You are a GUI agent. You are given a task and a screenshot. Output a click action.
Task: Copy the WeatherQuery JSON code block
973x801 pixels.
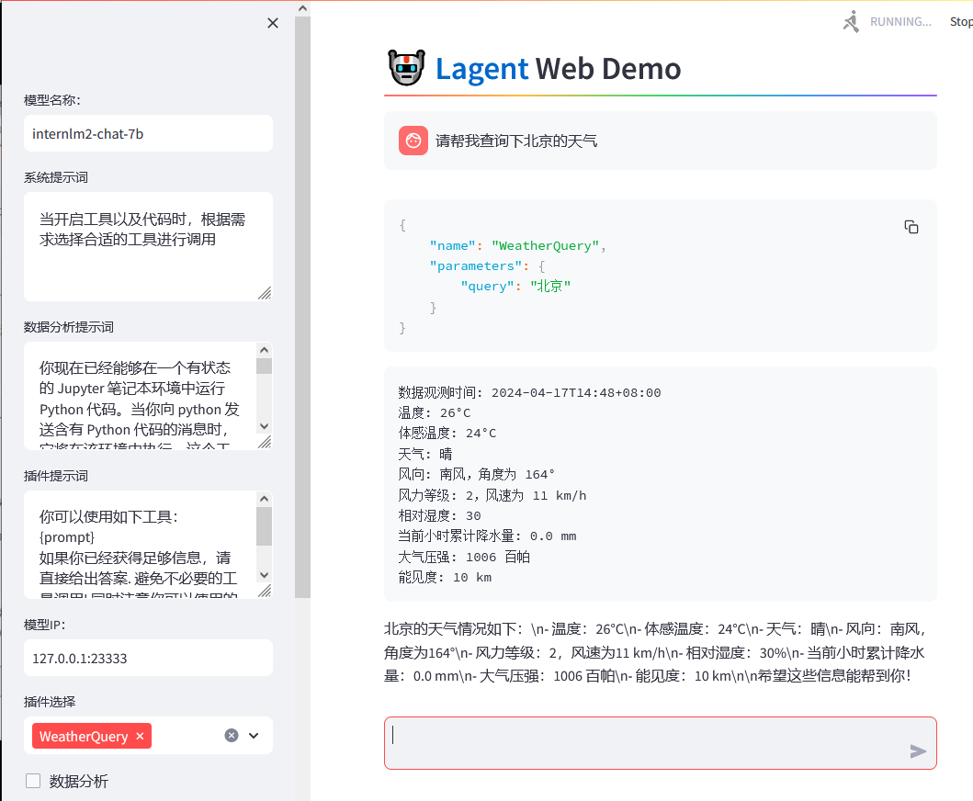[911, 227]
